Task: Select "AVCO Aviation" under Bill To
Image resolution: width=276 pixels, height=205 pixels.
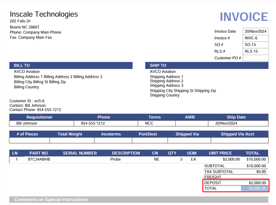Action: (27, 71)
